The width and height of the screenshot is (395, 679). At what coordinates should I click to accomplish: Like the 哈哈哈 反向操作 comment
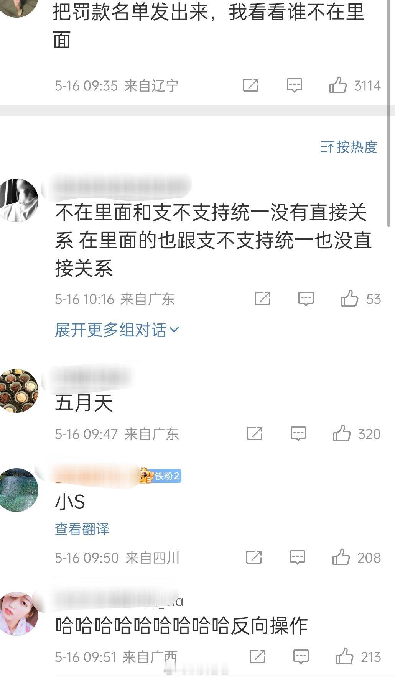pyautogui.click(x=344, y=657)
